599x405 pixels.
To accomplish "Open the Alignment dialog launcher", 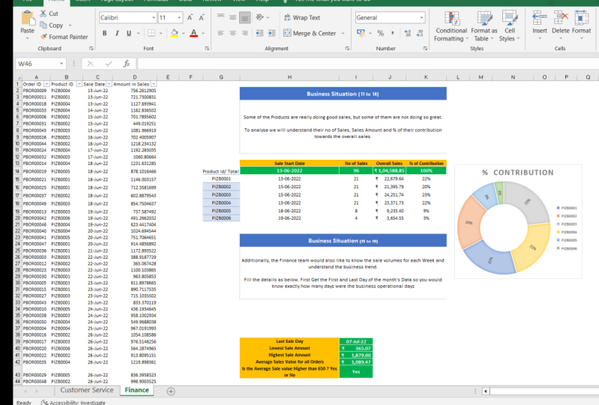I will point(347,49).
